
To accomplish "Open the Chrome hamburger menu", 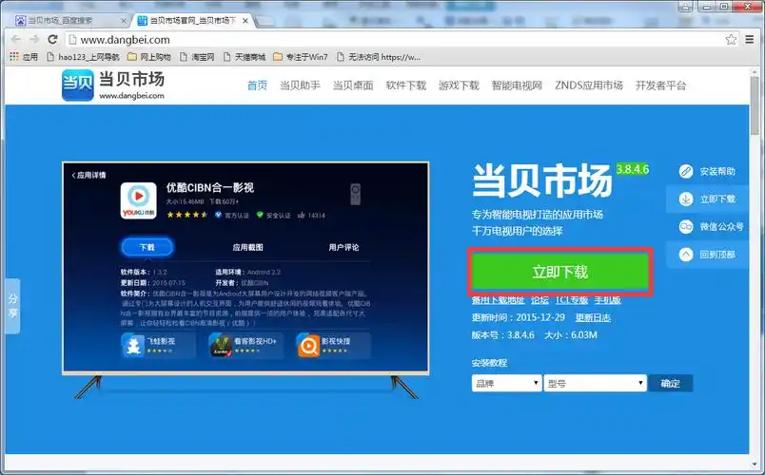I will pos(750,40).
